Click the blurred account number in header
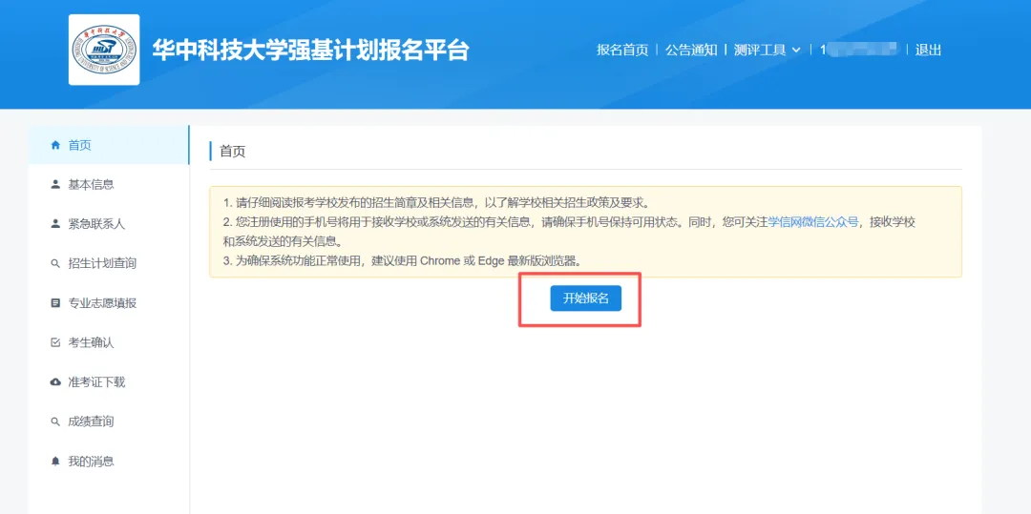Screen dimensions: 1031x514 click(x=858, y=50)
